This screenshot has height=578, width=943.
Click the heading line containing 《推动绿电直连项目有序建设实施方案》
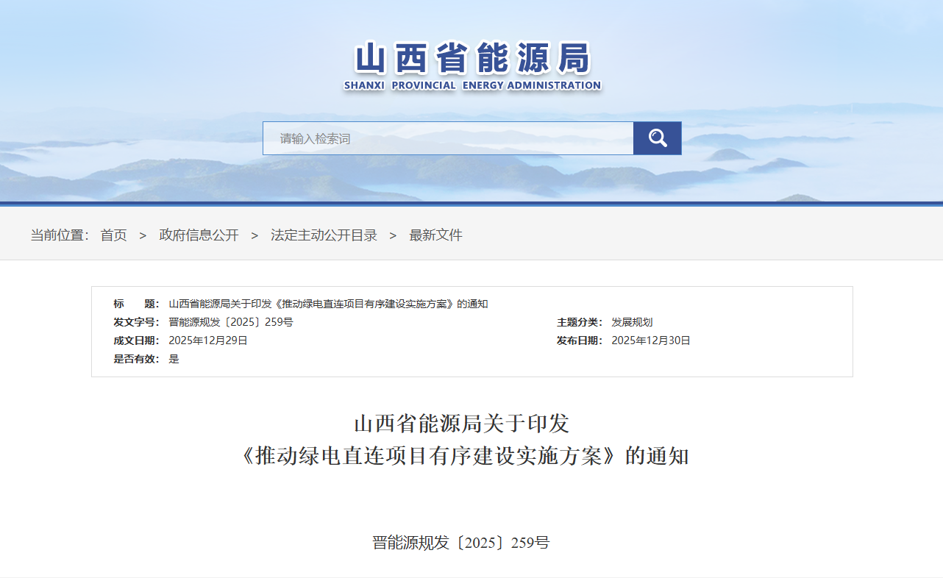tap(464, 456)
